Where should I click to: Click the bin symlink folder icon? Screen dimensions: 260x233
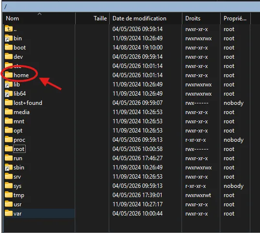point(9,38)
